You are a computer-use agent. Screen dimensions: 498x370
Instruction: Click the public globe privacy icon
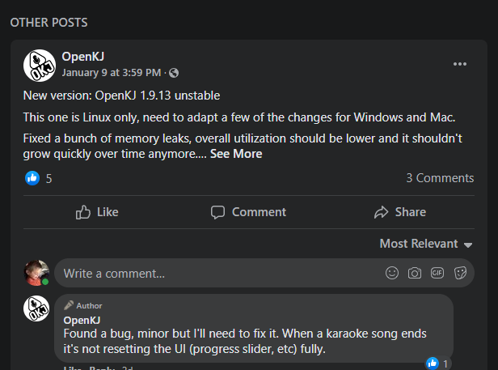[x=174, y=73]
